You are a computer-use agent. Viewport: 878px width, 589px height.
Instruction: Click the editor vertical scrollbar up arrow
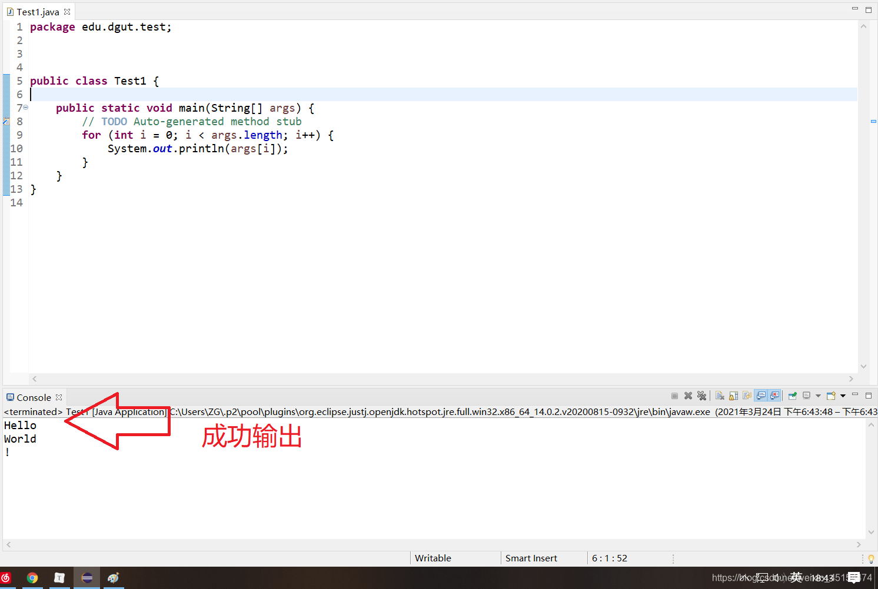click(x=863, y=26)
